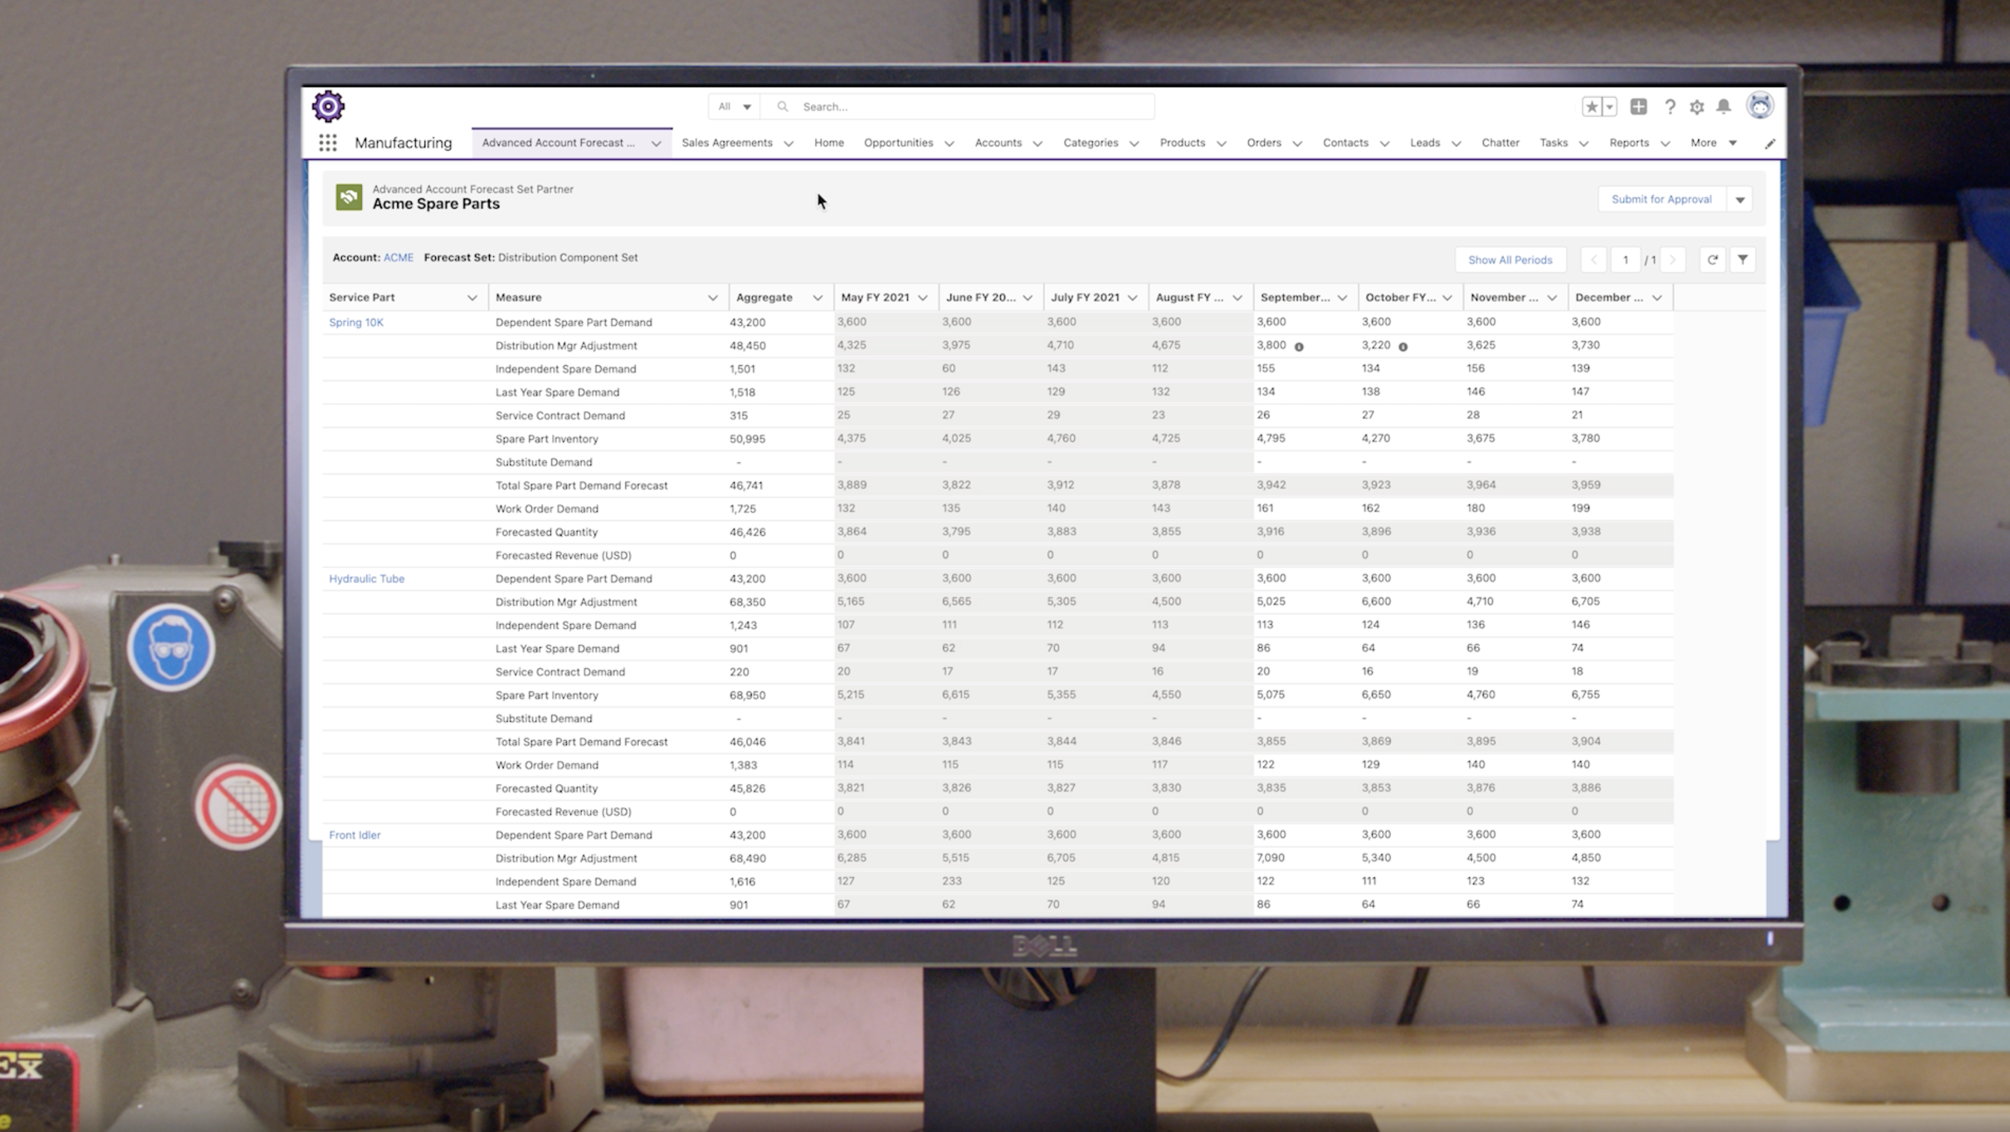Click the Contacts tab
Image resolution: width=2010 pixels, height=1132 pixels.
[1345, 143]
